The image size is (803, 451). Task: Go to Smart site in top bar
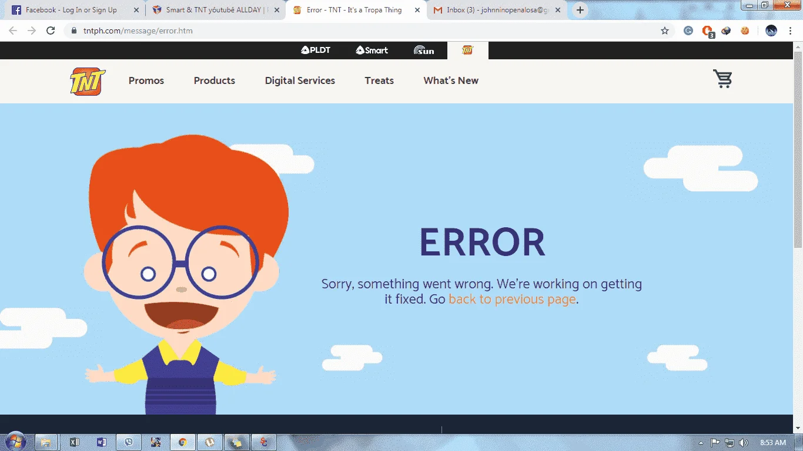coord(372,51)
